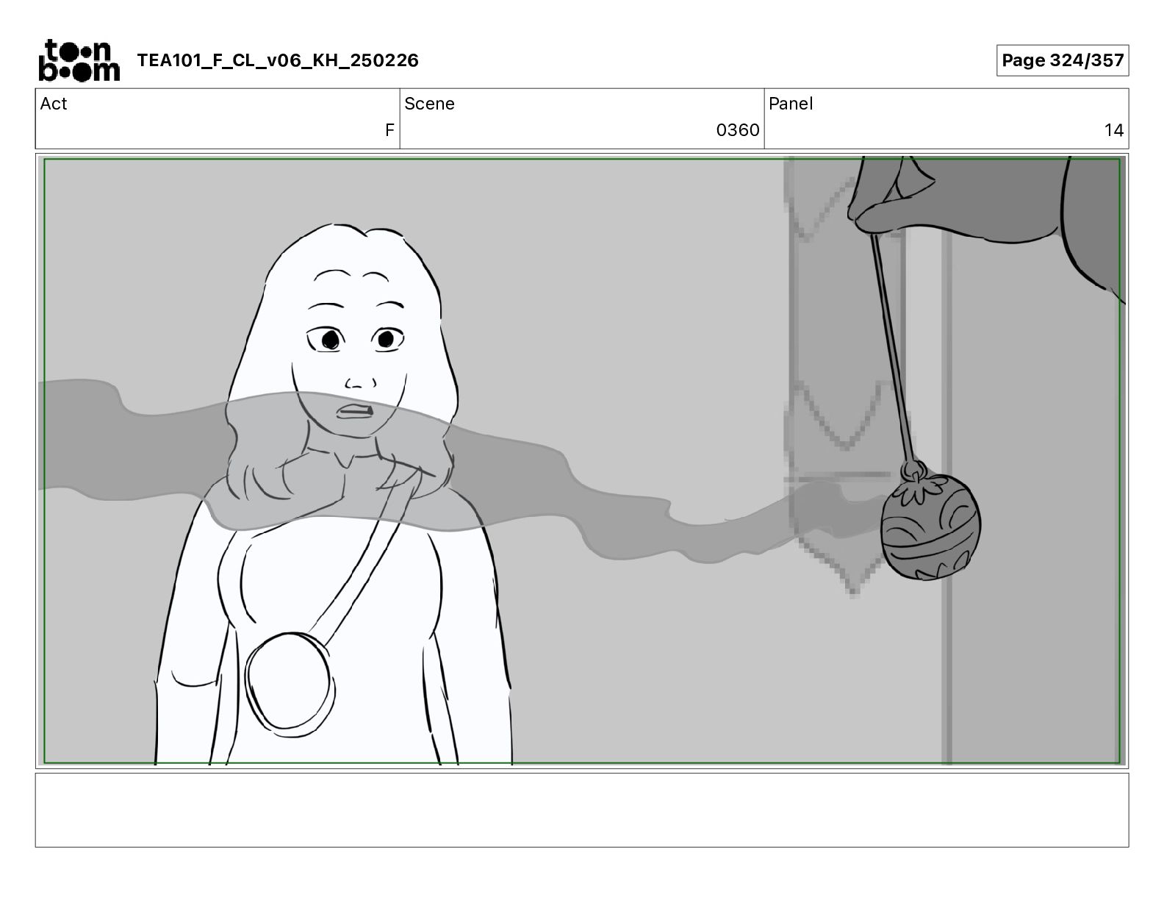Select the Act value F
The width and height of the screenshot is (1164, 900).
(x=389, y=130)
